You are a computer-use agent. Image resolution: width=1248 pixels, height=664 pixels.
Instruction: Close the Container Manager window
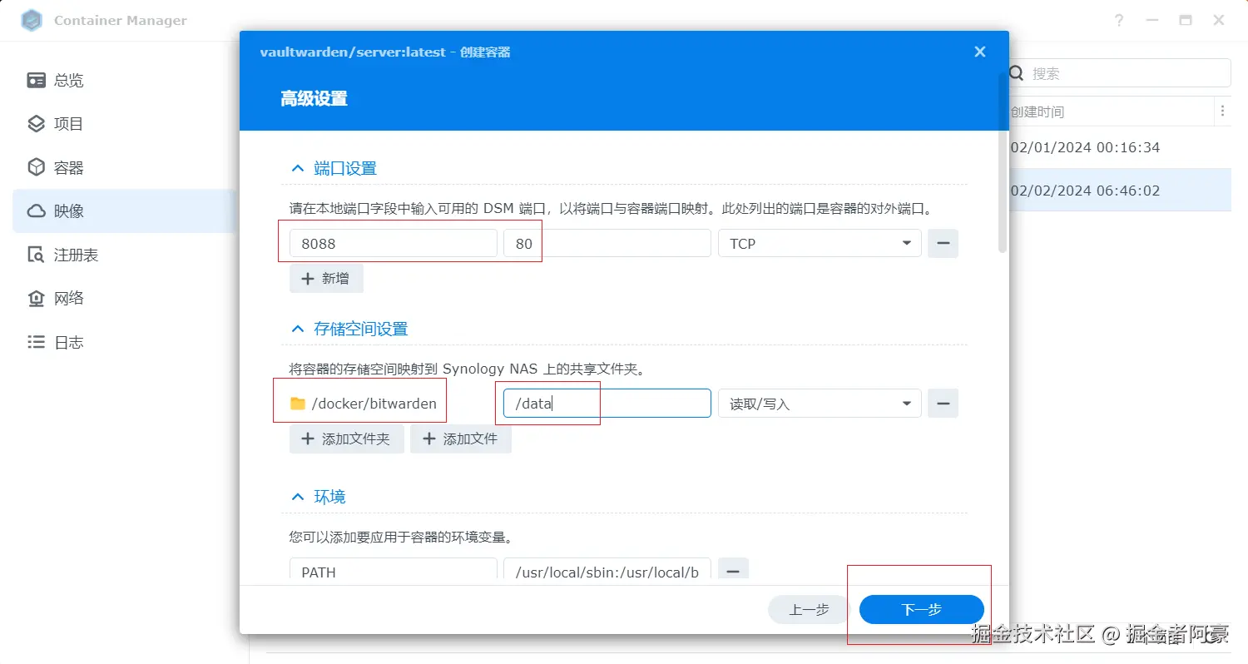pos(1219,21)
